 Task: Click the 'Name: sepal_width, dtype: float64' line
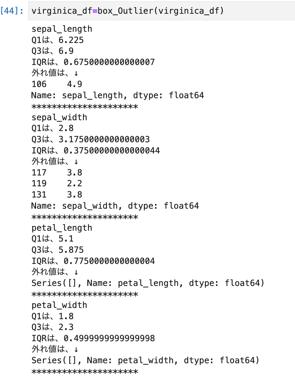(x=115, y=206)
